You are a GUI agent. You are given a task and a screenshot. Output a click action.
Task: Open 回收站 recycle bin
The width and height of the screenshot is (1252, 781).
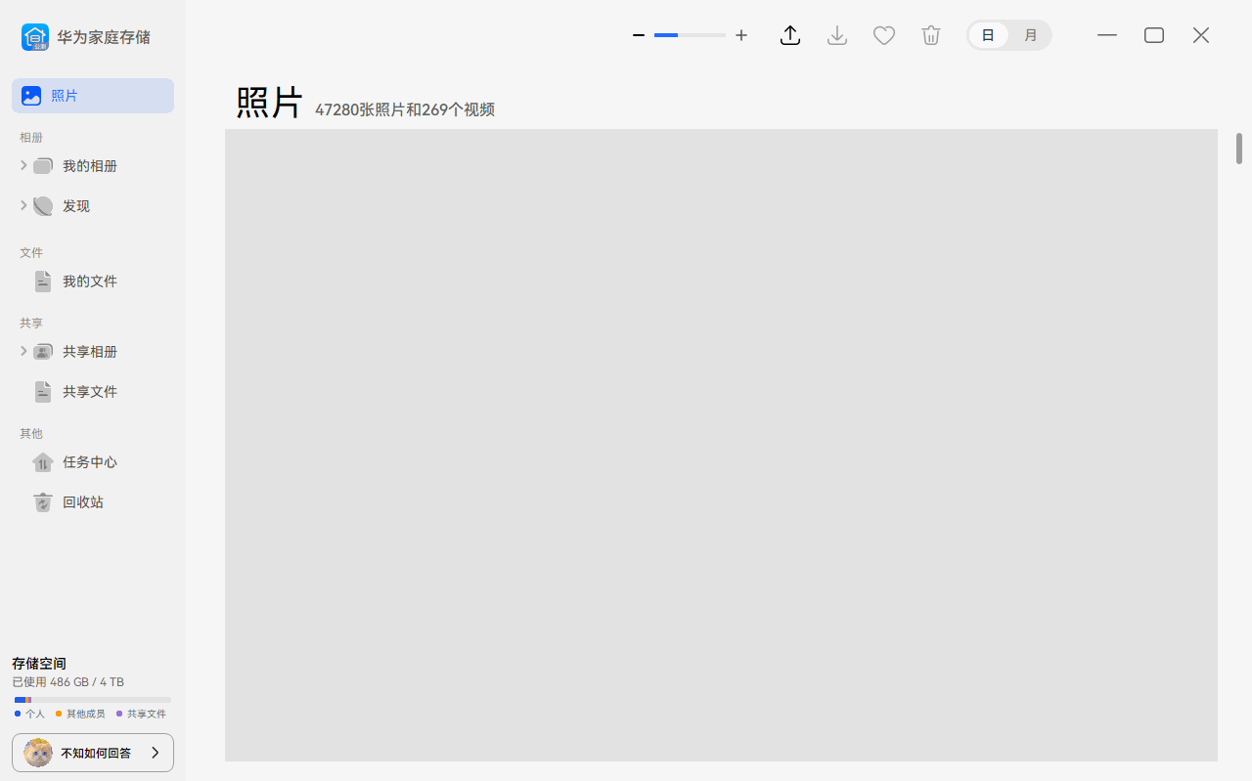click(82, 502)
